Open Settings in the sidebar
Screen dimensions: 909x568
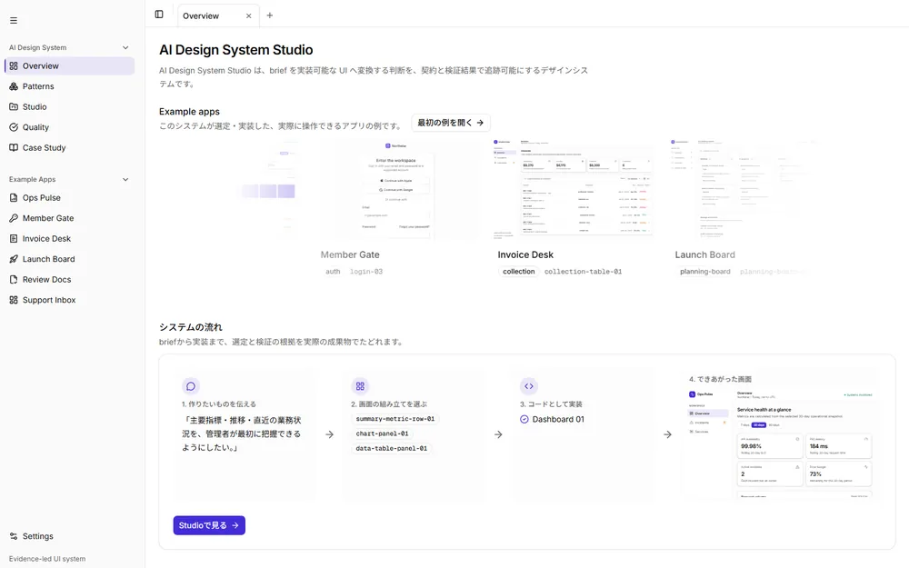(x=70, y=536)
